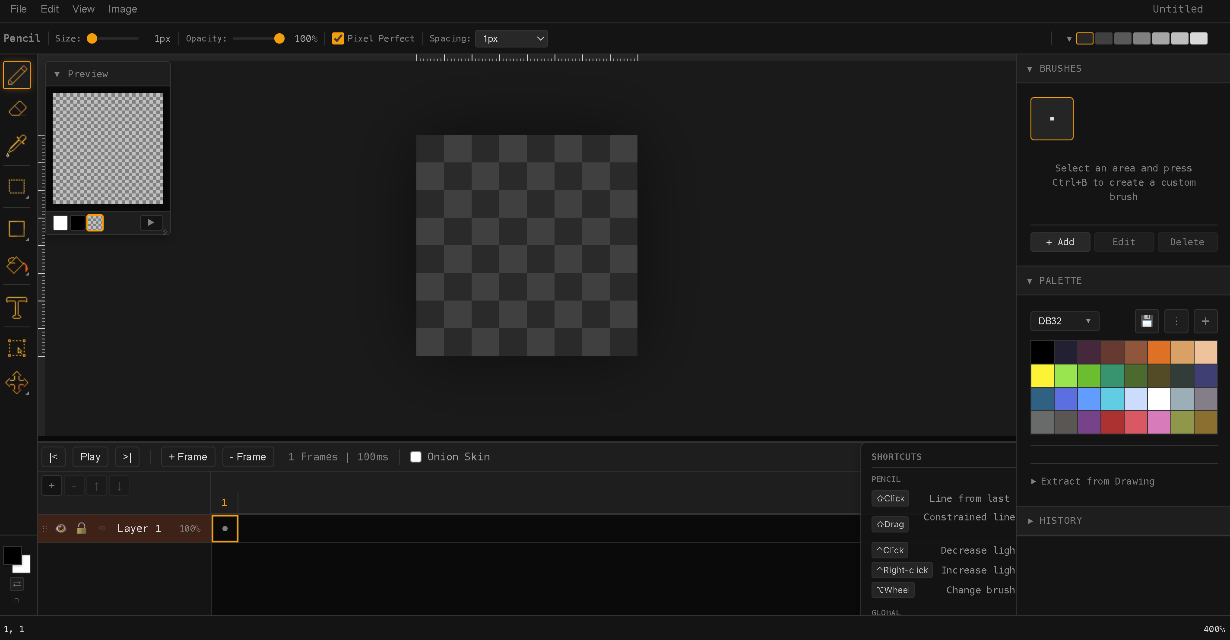Open the Edit menu
Image resolution: width=1230 pixels, height=640 pixels.
click(x=49, y=9)
